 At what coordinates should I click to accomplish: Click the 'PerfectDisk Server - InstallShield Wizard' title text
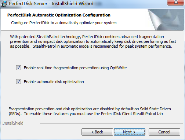(51, 4)
